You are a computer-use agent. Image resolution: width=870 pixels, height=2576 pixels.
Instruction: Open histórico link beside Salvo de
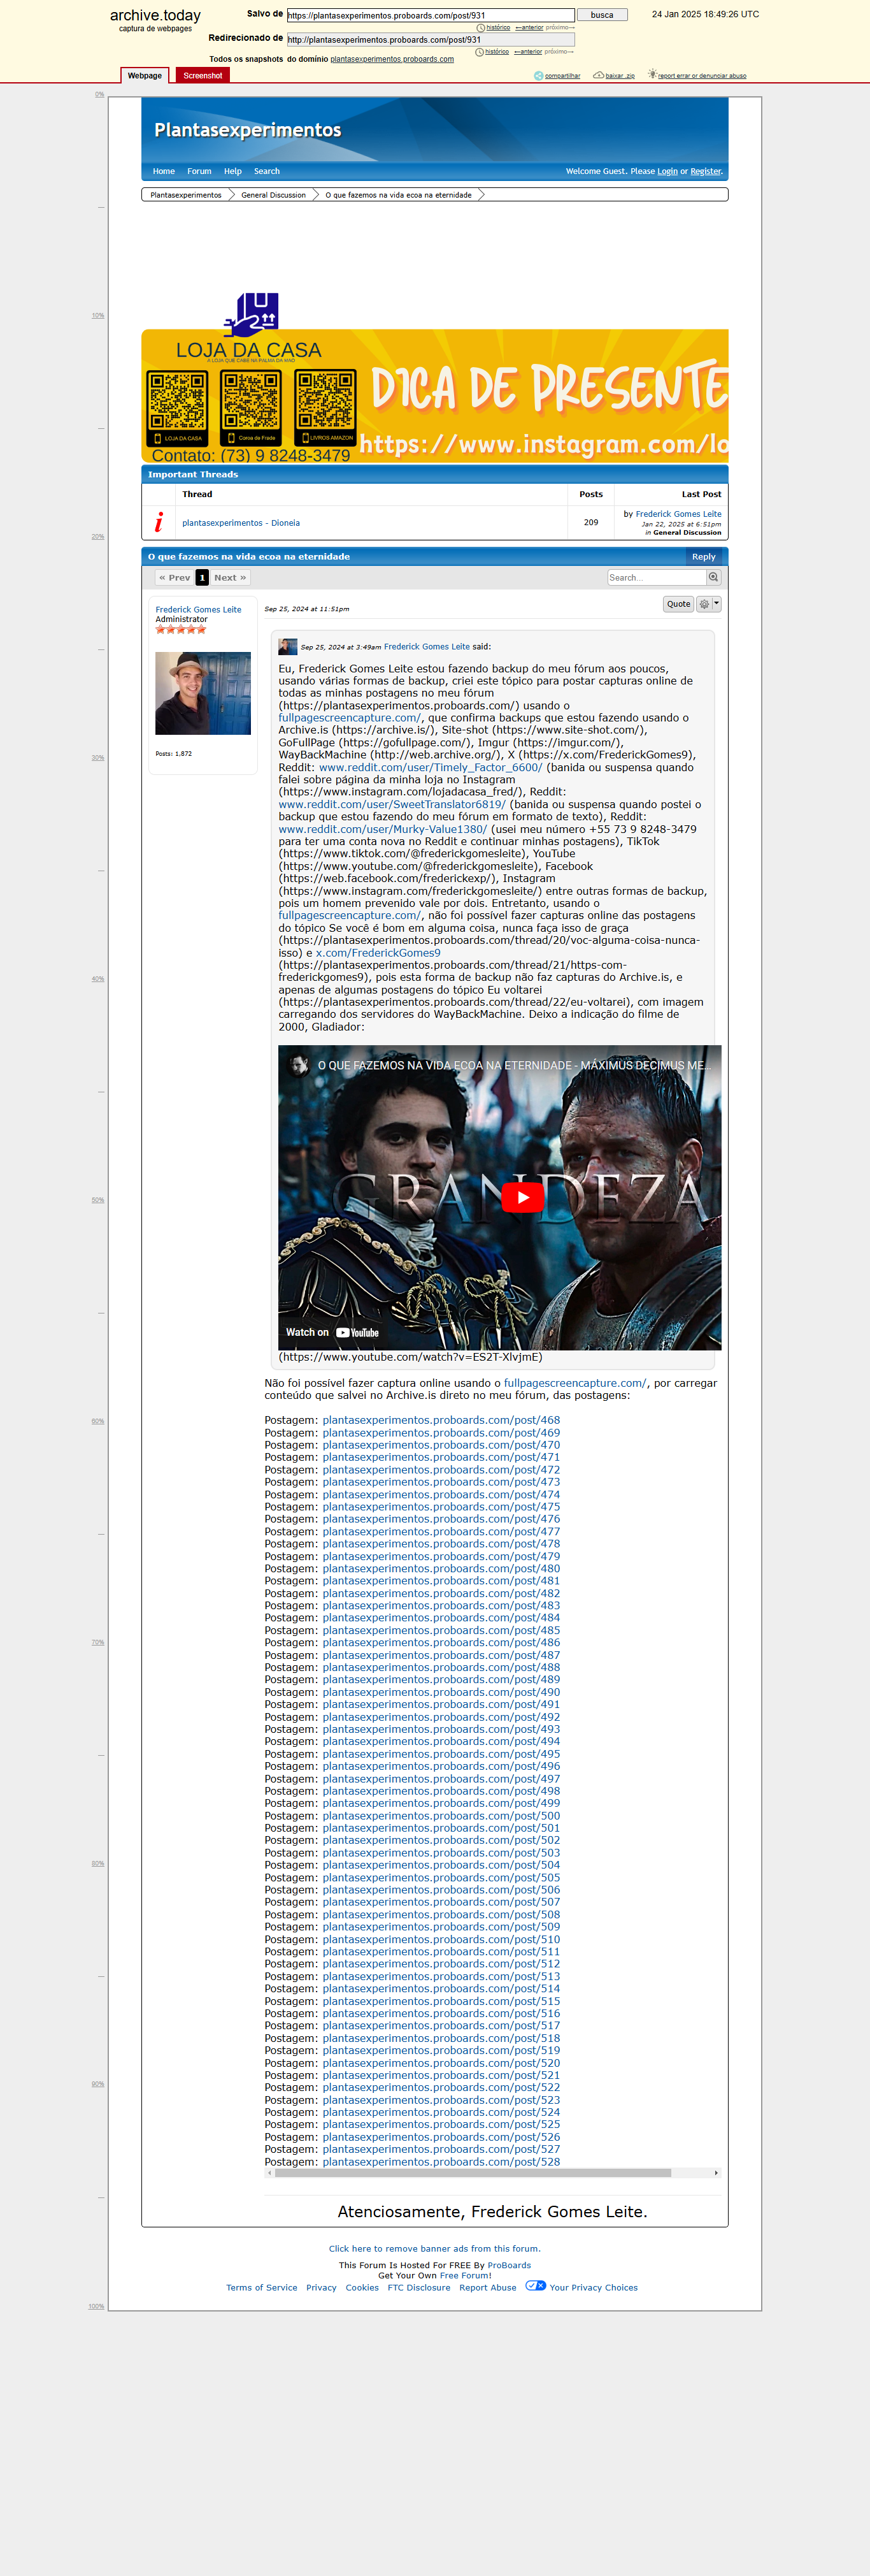[x=497, y=28]
